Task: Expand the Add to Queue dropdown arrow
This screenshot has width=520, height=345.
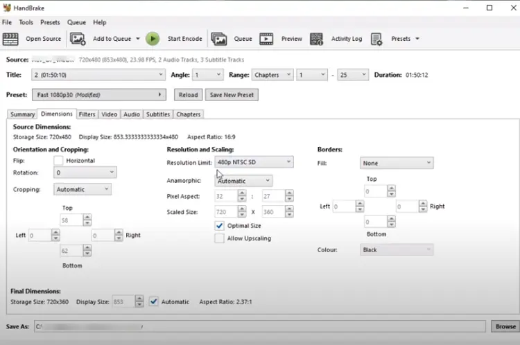Action: coord(138,39)
